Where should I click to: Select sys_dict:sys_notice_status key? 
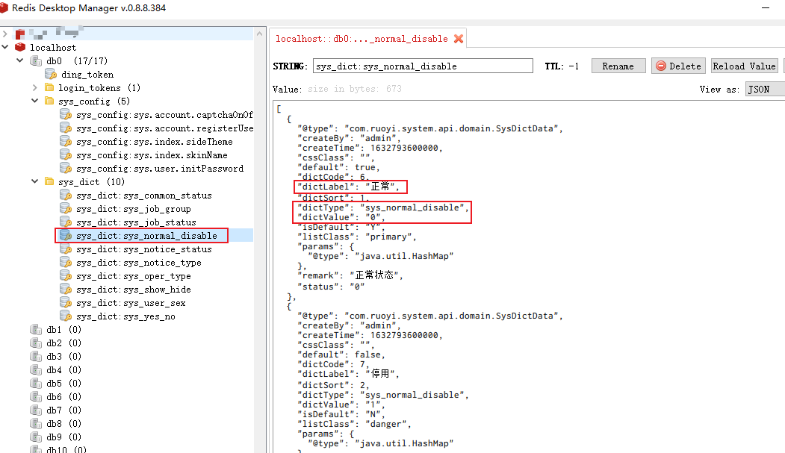[143, 249]
